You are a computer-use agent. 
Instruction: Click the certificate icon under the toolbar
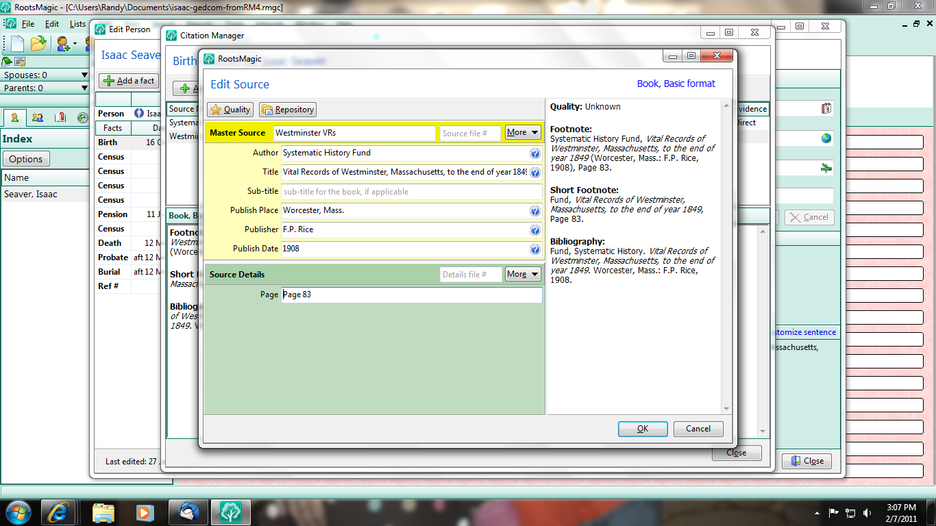[20, 62]
